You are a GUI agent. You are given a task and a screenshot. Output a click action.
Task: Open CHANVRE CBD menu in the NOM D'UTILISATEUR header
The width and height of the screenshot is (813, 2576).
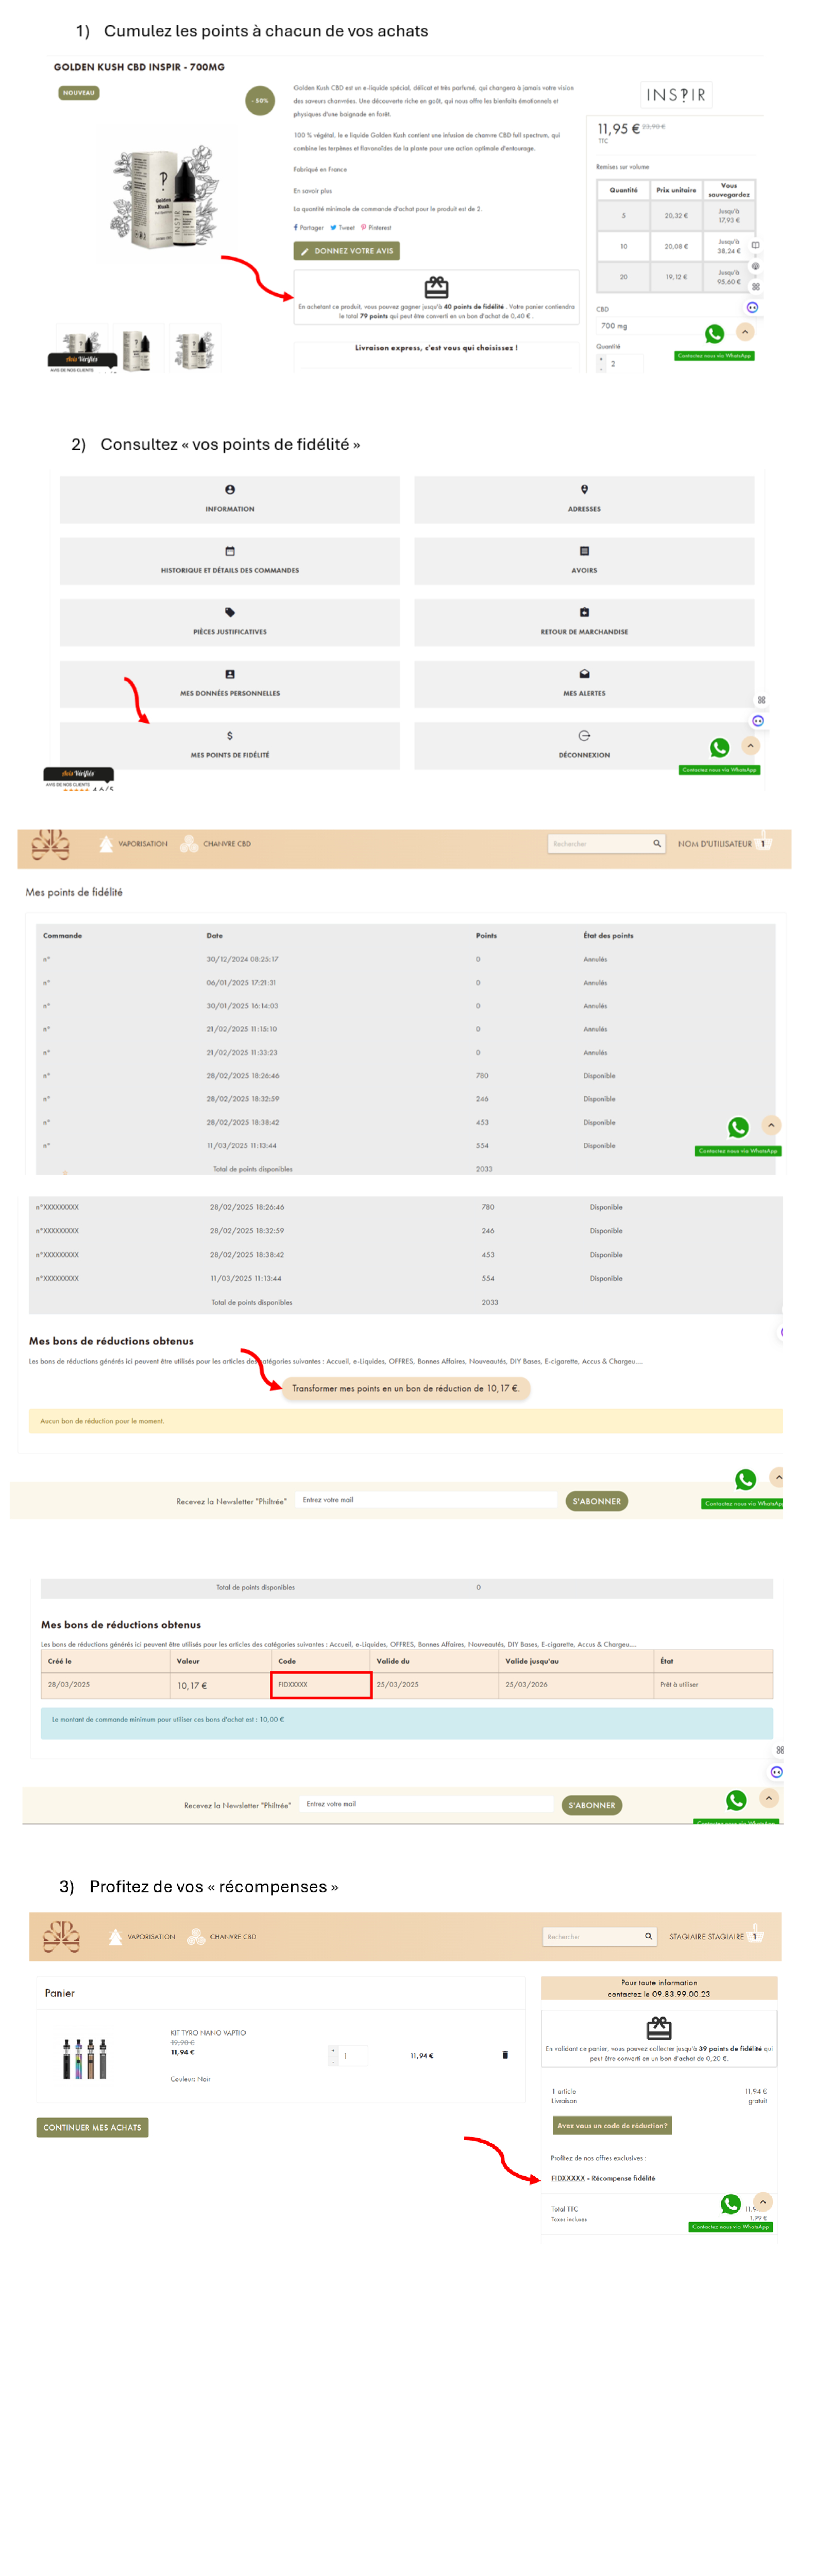215,844
